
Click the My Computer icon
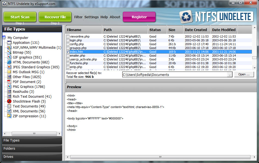tap(4, 38)
